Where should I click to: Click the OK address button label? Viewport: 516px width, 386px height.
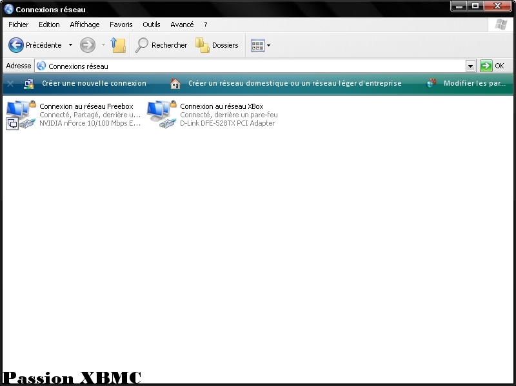coord(499,66)
